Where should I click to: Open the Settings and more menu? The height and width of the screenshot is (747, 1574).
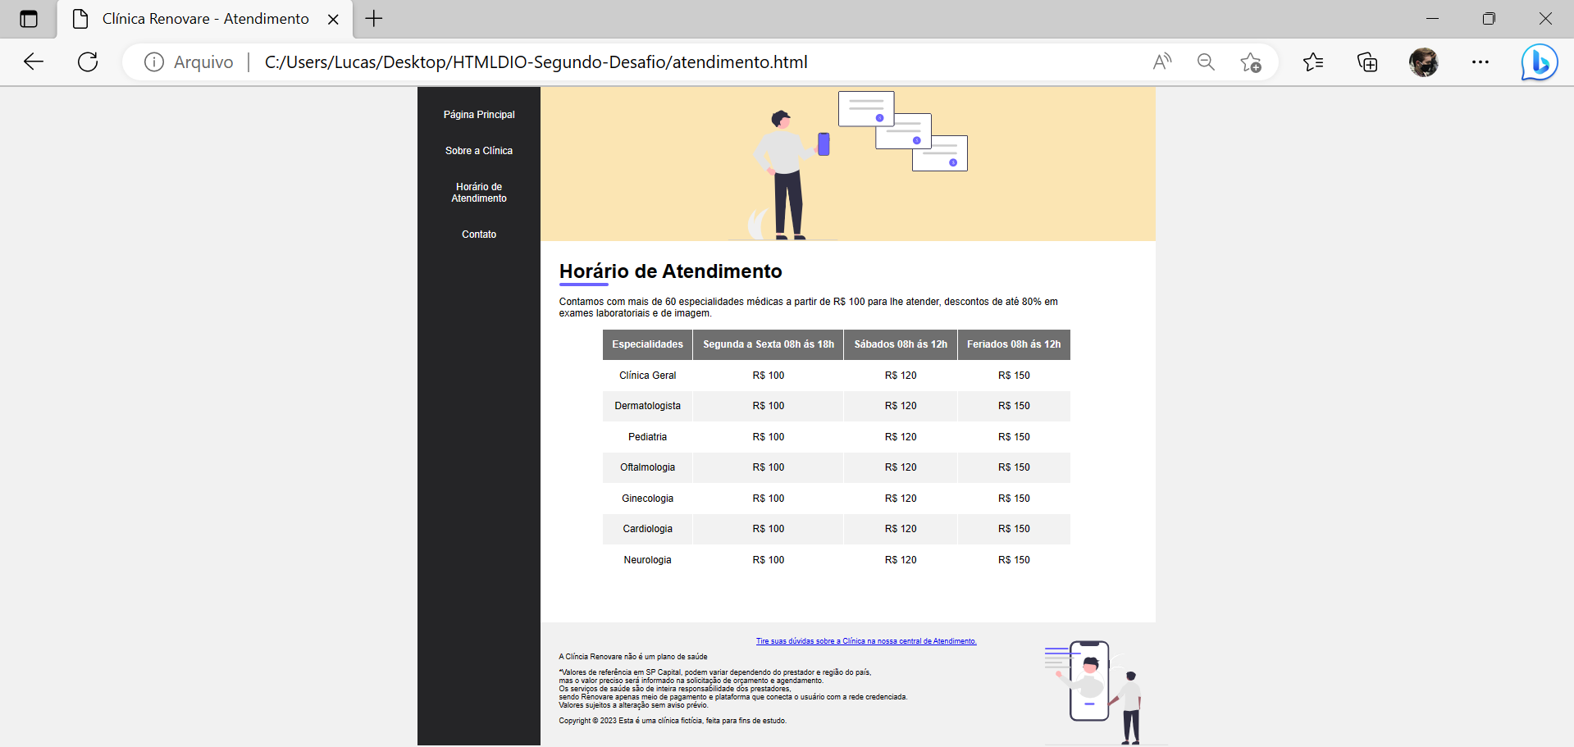click(x=1480, y=61)
